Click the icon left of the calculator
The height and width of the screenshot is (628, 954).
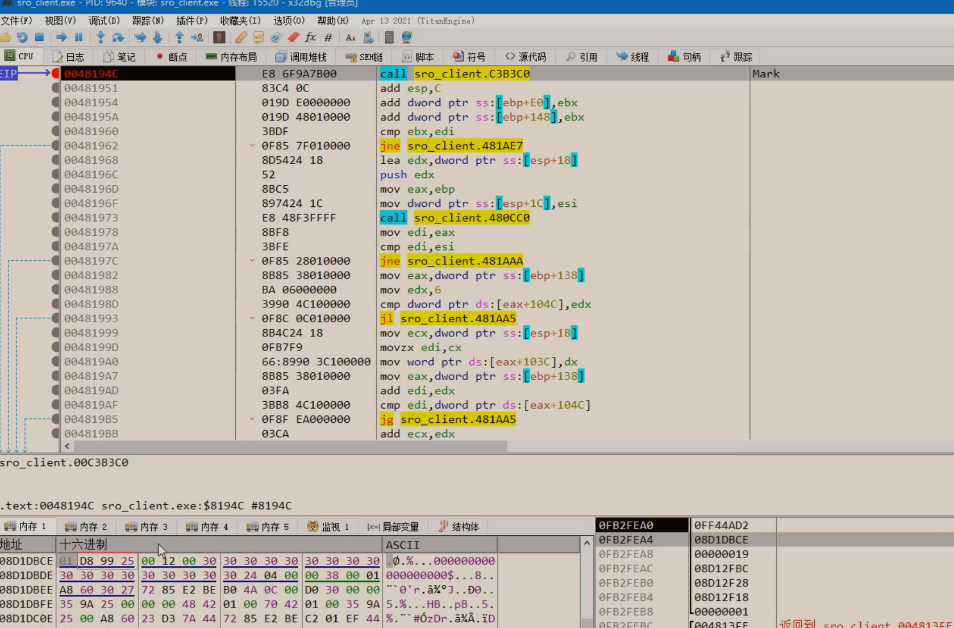(368, 38)
